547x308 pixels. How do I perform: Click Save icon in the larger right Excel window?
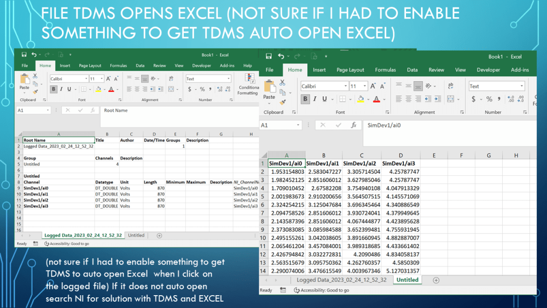[266, 57]
